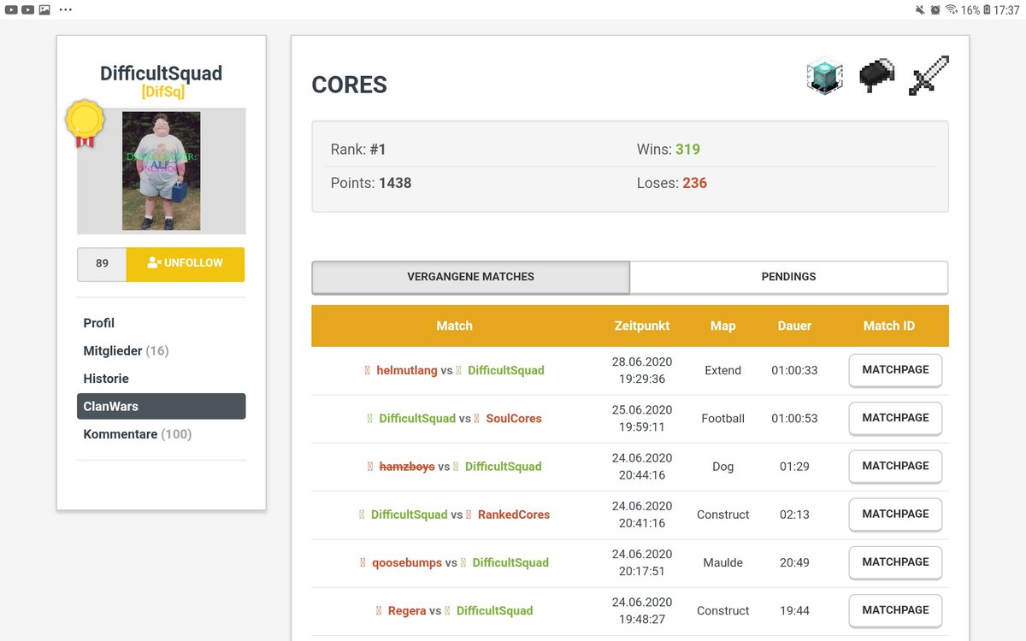1026x641 pixels.
Task: Tap the Wi-Fi status icon
Action: [x=952, y=9]
